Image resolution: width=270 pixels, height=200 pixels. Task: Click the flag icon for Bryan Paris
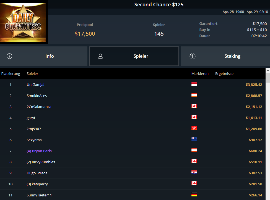click(x=194, y=150)
